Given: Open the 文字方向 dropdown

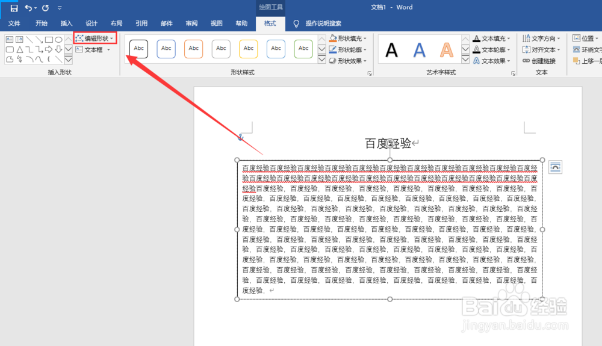Looking at the screenshot, I should pyautogui.click(x=541, y=39).
